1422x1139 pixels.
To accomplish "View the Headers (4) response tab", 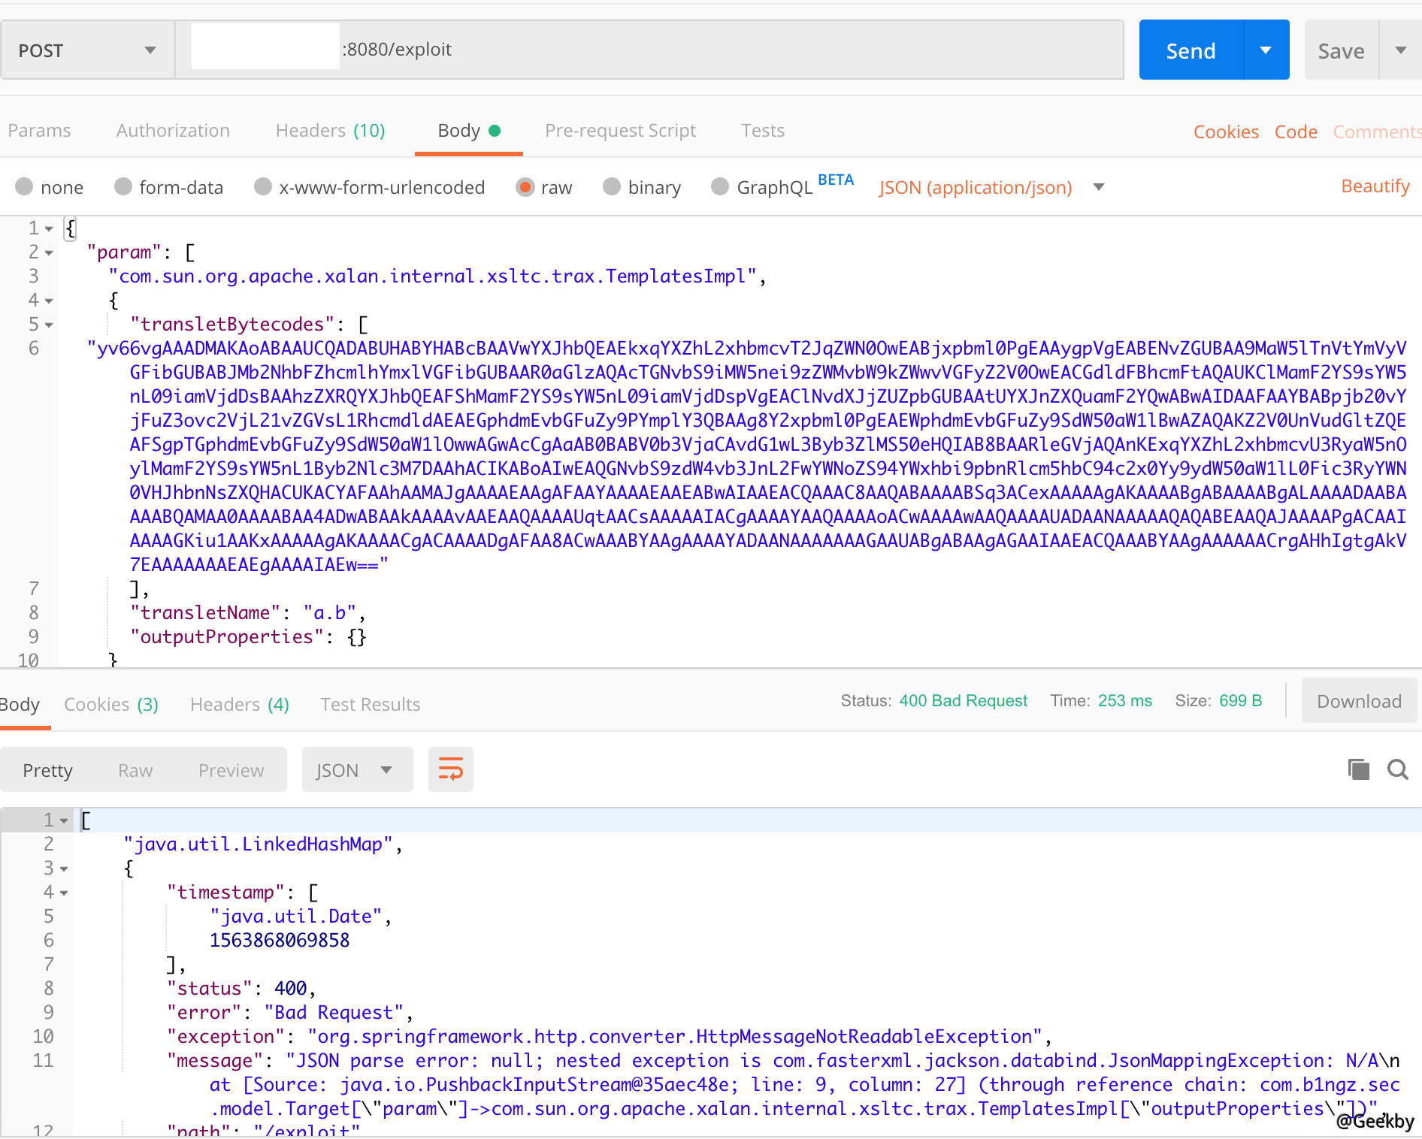I will 239,704.
